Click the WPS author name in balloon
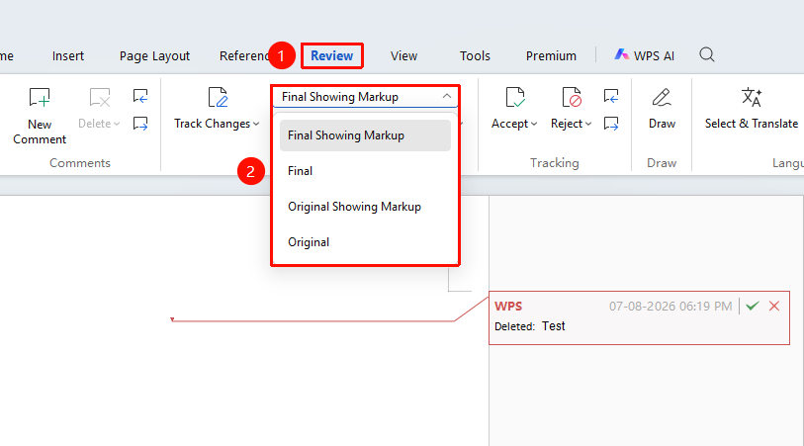The image size is (804, 446). (x=508, y=306)
